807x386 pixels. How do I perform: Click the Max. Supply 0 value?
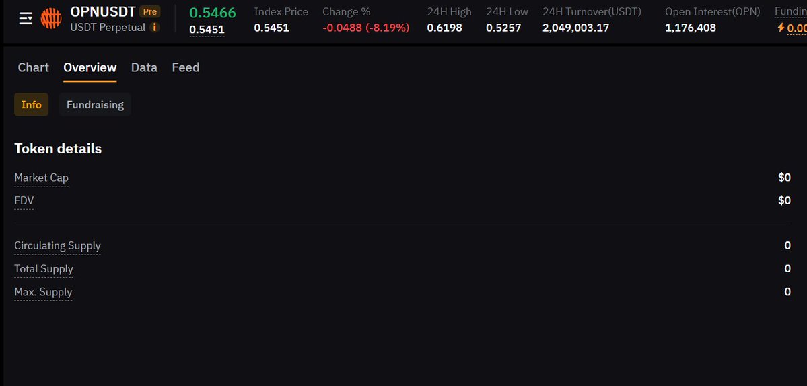pyautogui.click(x=787, y=292)
